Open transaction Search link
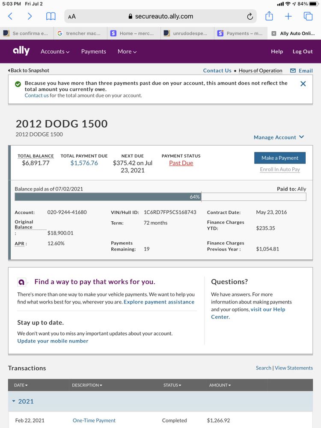Image resolution: width=321 pixels, height=428 pixels. [263, 368]
